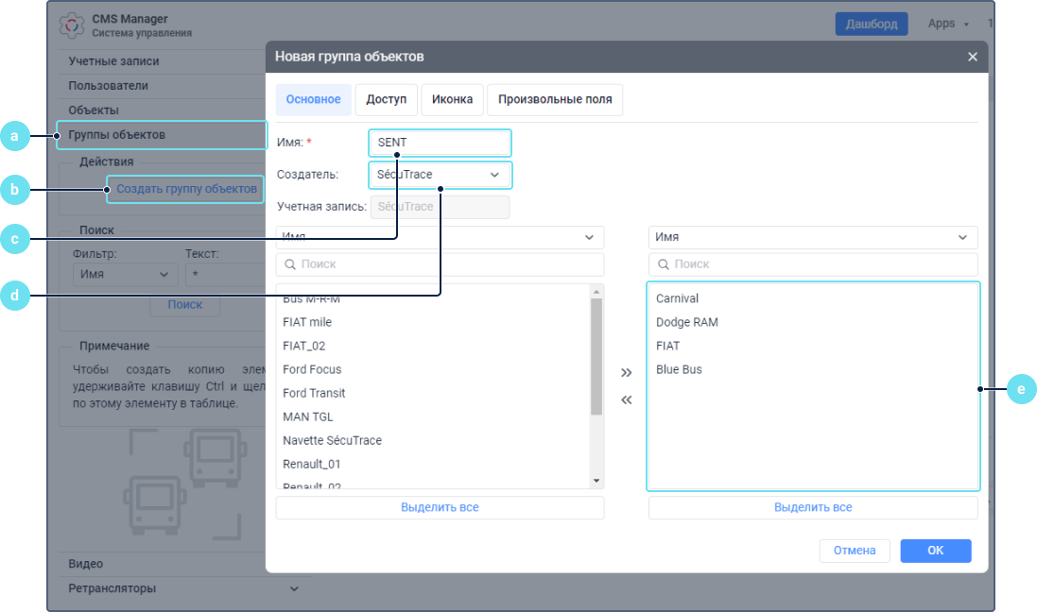
Task: Switch to the Иконка tab
Action: 452,99
